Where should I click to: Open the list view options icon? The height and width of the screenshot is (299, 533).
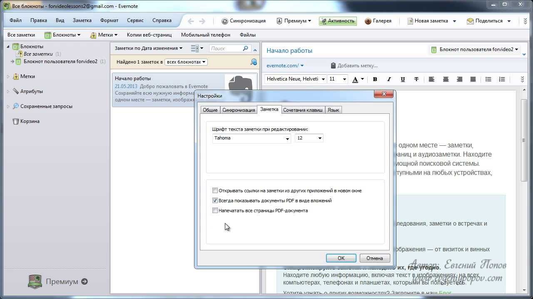(197, 49)
